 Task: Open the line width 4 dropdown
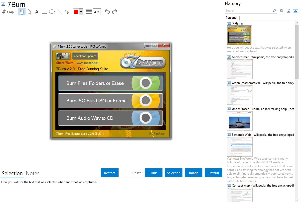(97, 12)
